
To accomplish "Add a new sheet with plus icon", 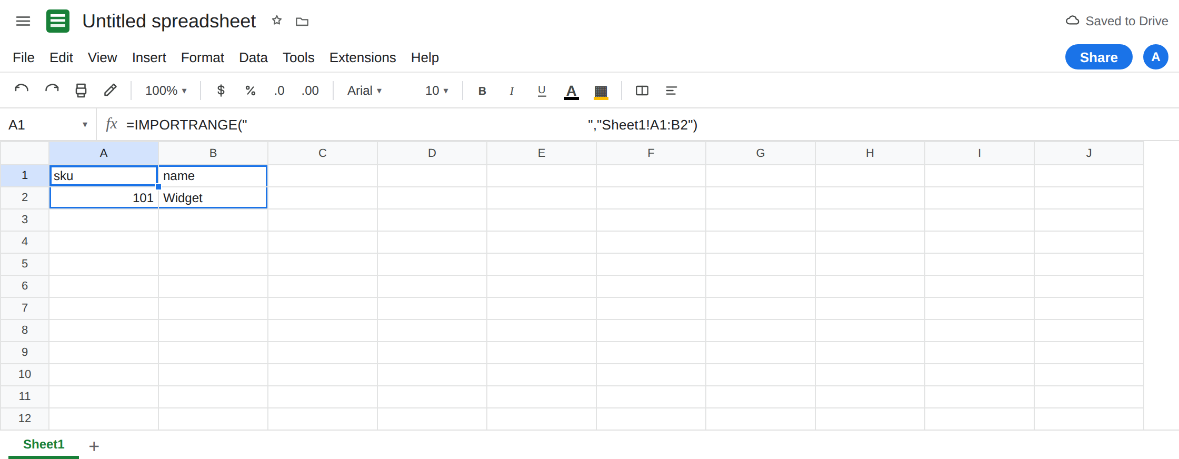I will click(x=94, y=446).
